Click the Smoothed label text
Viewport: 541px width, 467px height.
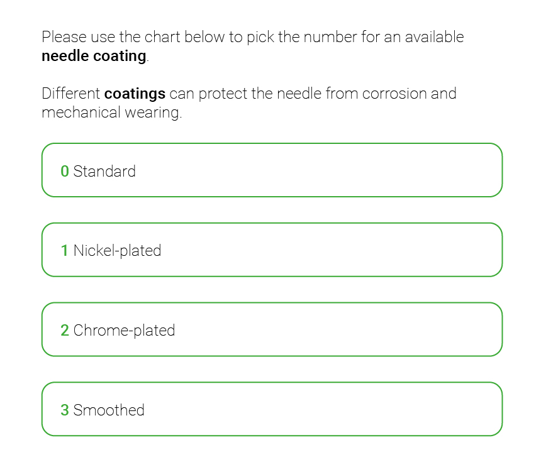coord(109,410)
